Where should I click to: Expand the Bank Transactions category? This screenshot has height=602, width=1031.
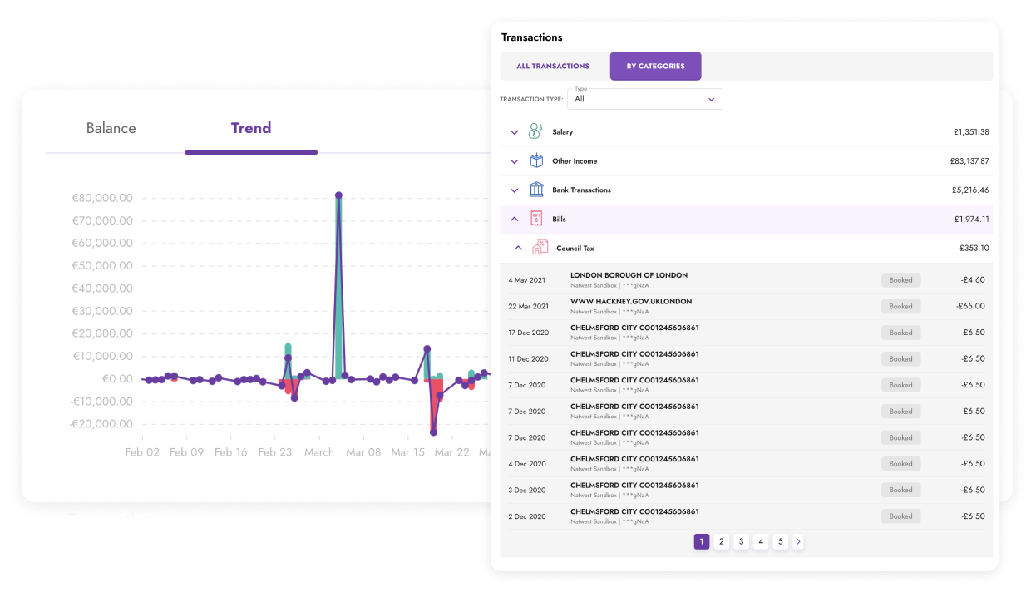[x=514, y=190]
